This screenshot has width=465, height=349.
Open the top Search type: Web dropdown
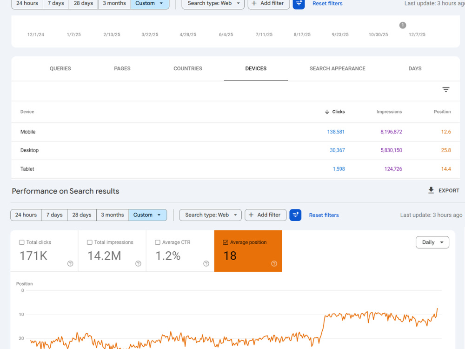[213, 4]
